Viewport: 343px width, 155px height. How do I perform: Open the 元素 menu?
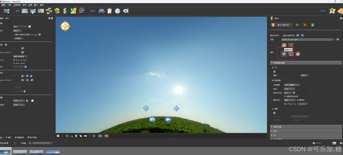pos(9,5)
